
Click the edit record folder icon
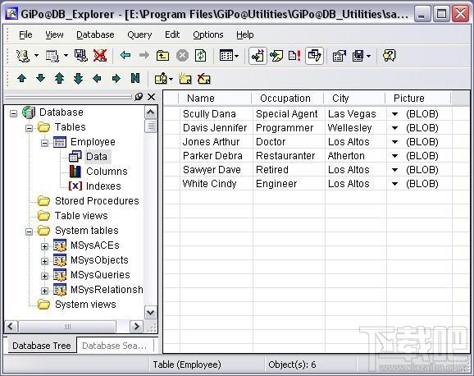point(161,79)
